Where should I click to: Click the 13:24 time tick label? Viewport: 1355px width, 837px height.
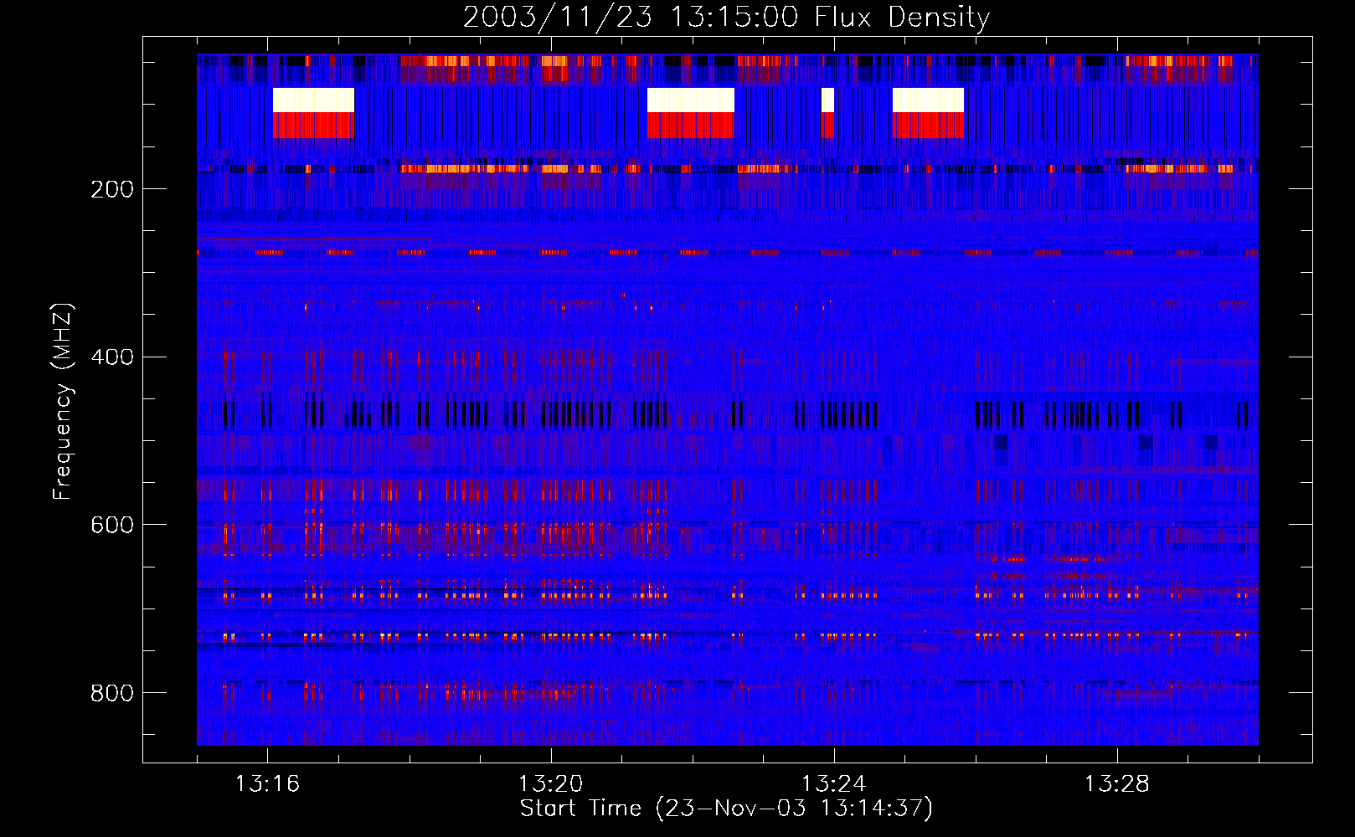coord(833,784)
